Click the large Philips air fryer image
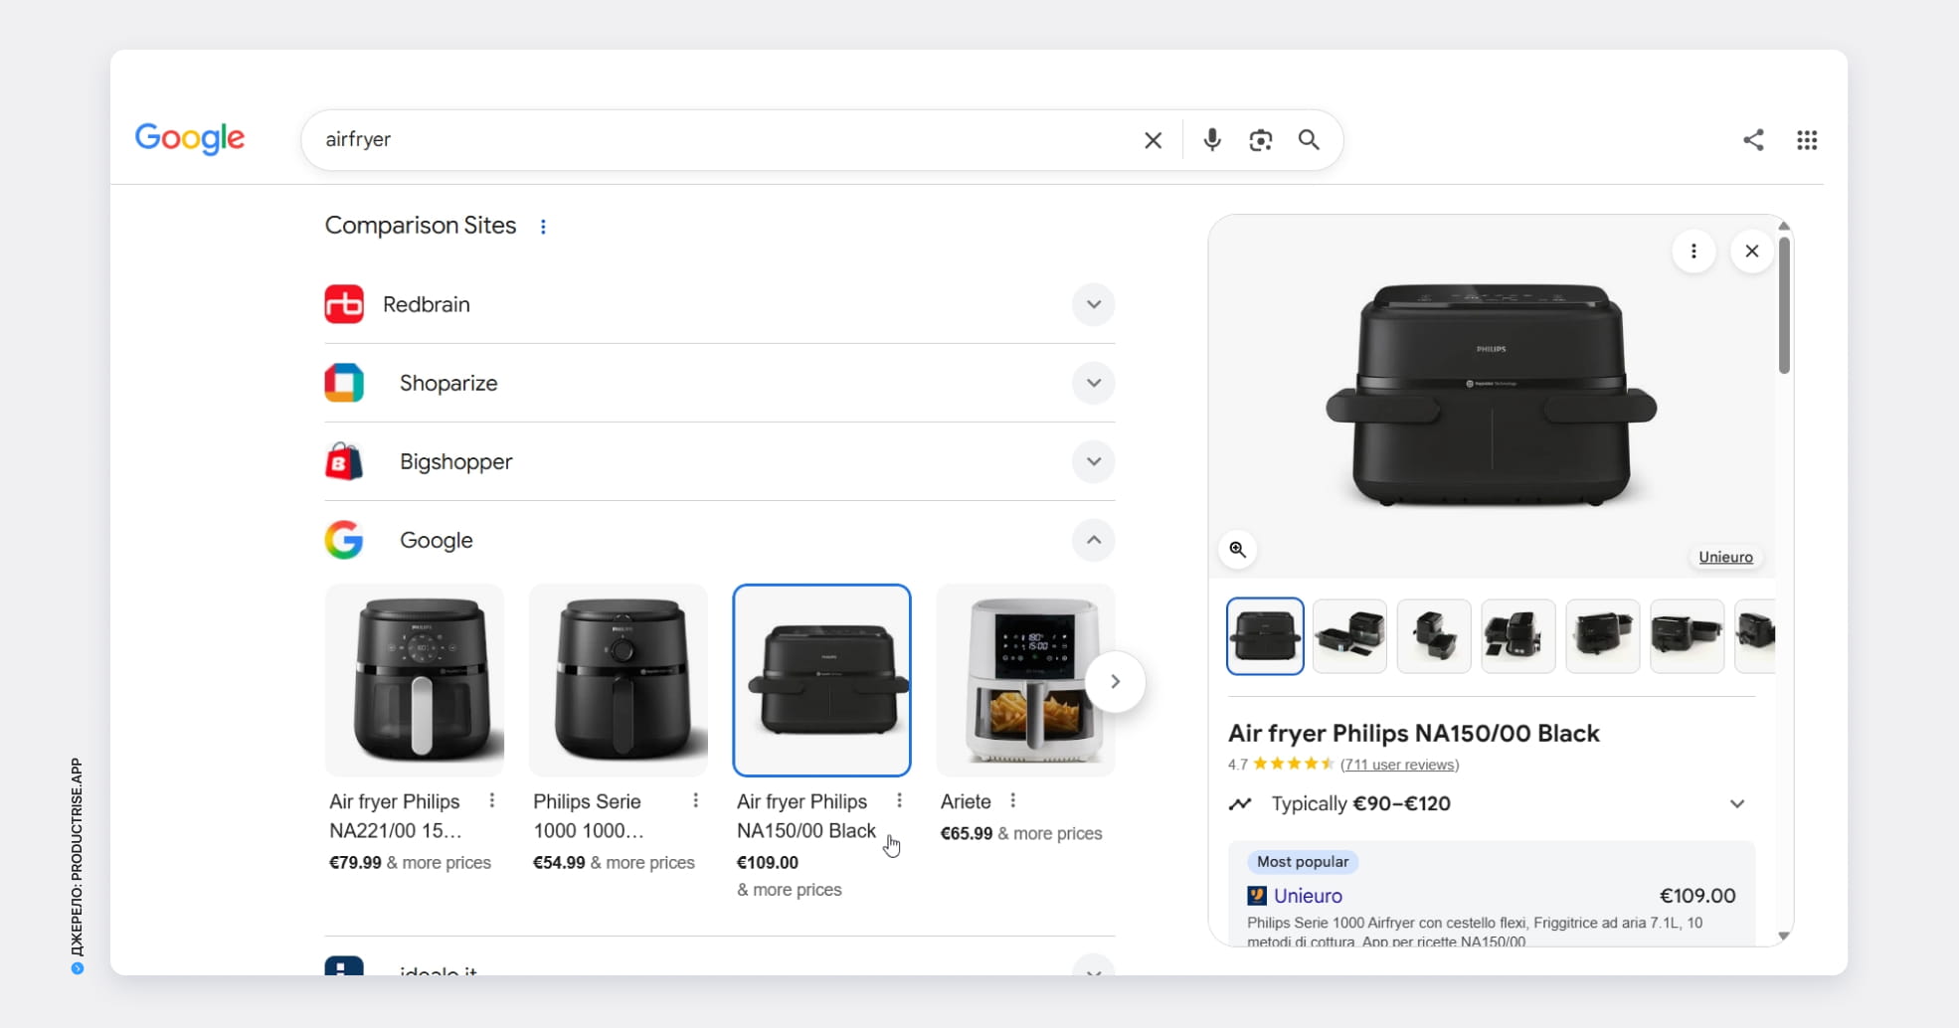This screenshot has width=1959, height=1028. (x=1492, y=396)
